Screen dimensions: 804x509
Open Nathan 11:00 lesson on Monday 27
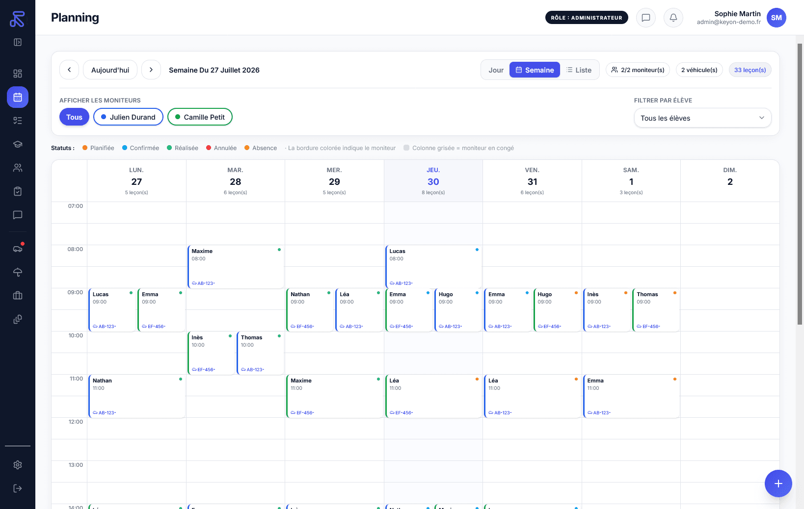(x=137, y=396)
